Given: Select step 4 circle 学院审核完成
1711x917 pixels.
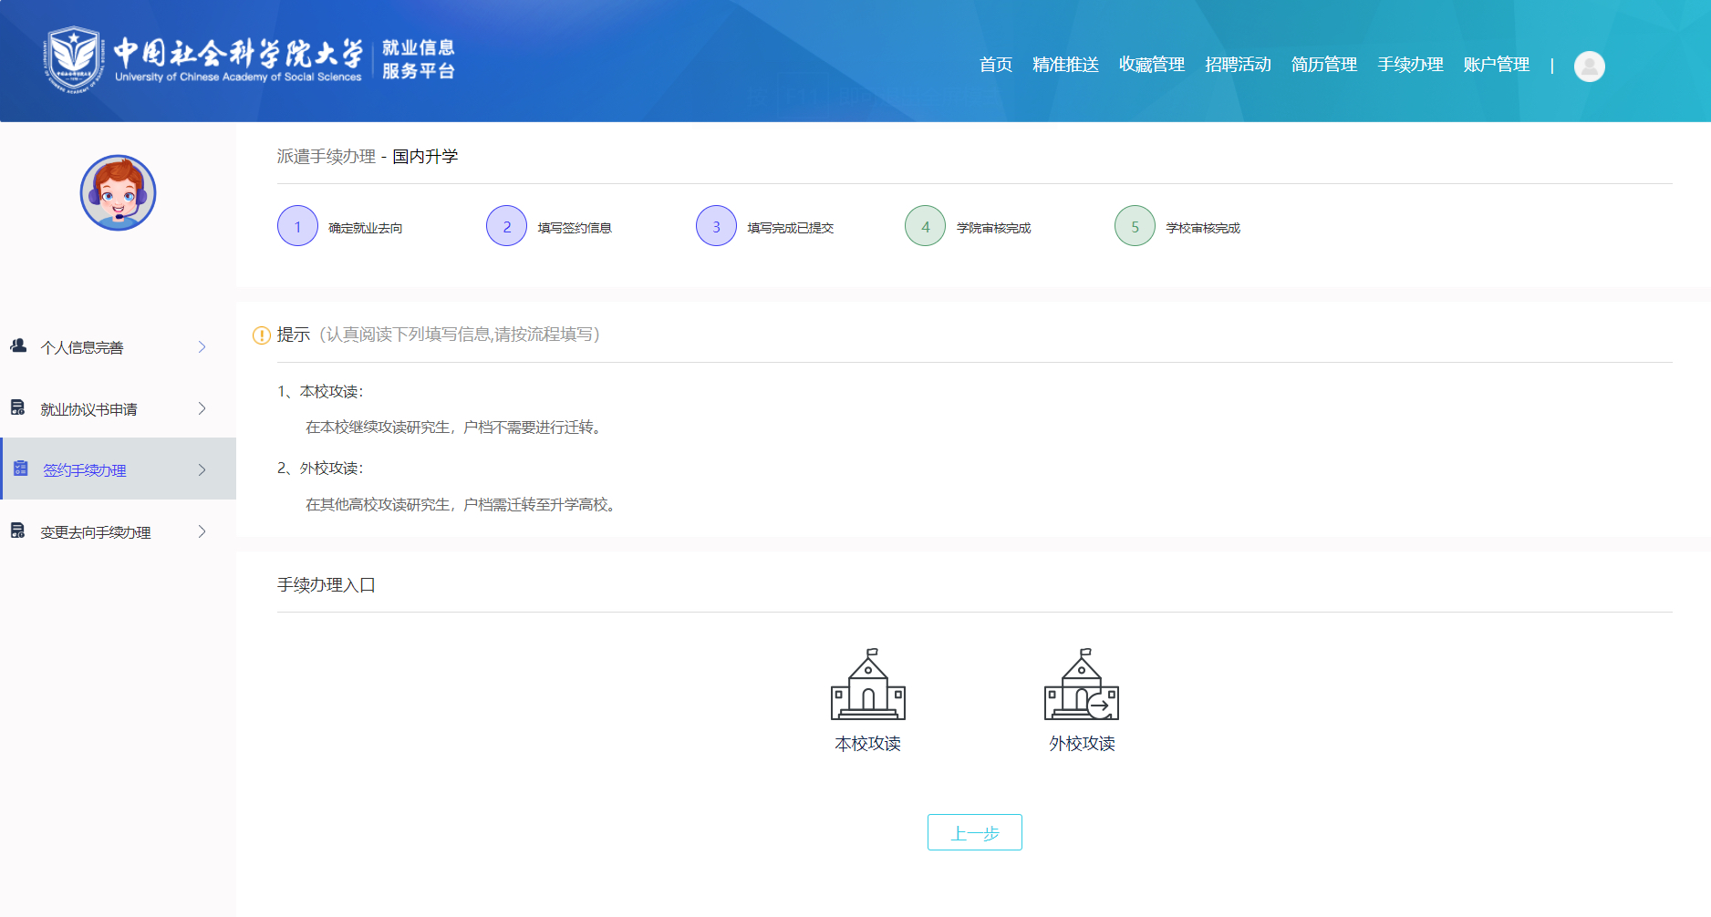Looking at the screenshot, I should click(x=925, y=226).
